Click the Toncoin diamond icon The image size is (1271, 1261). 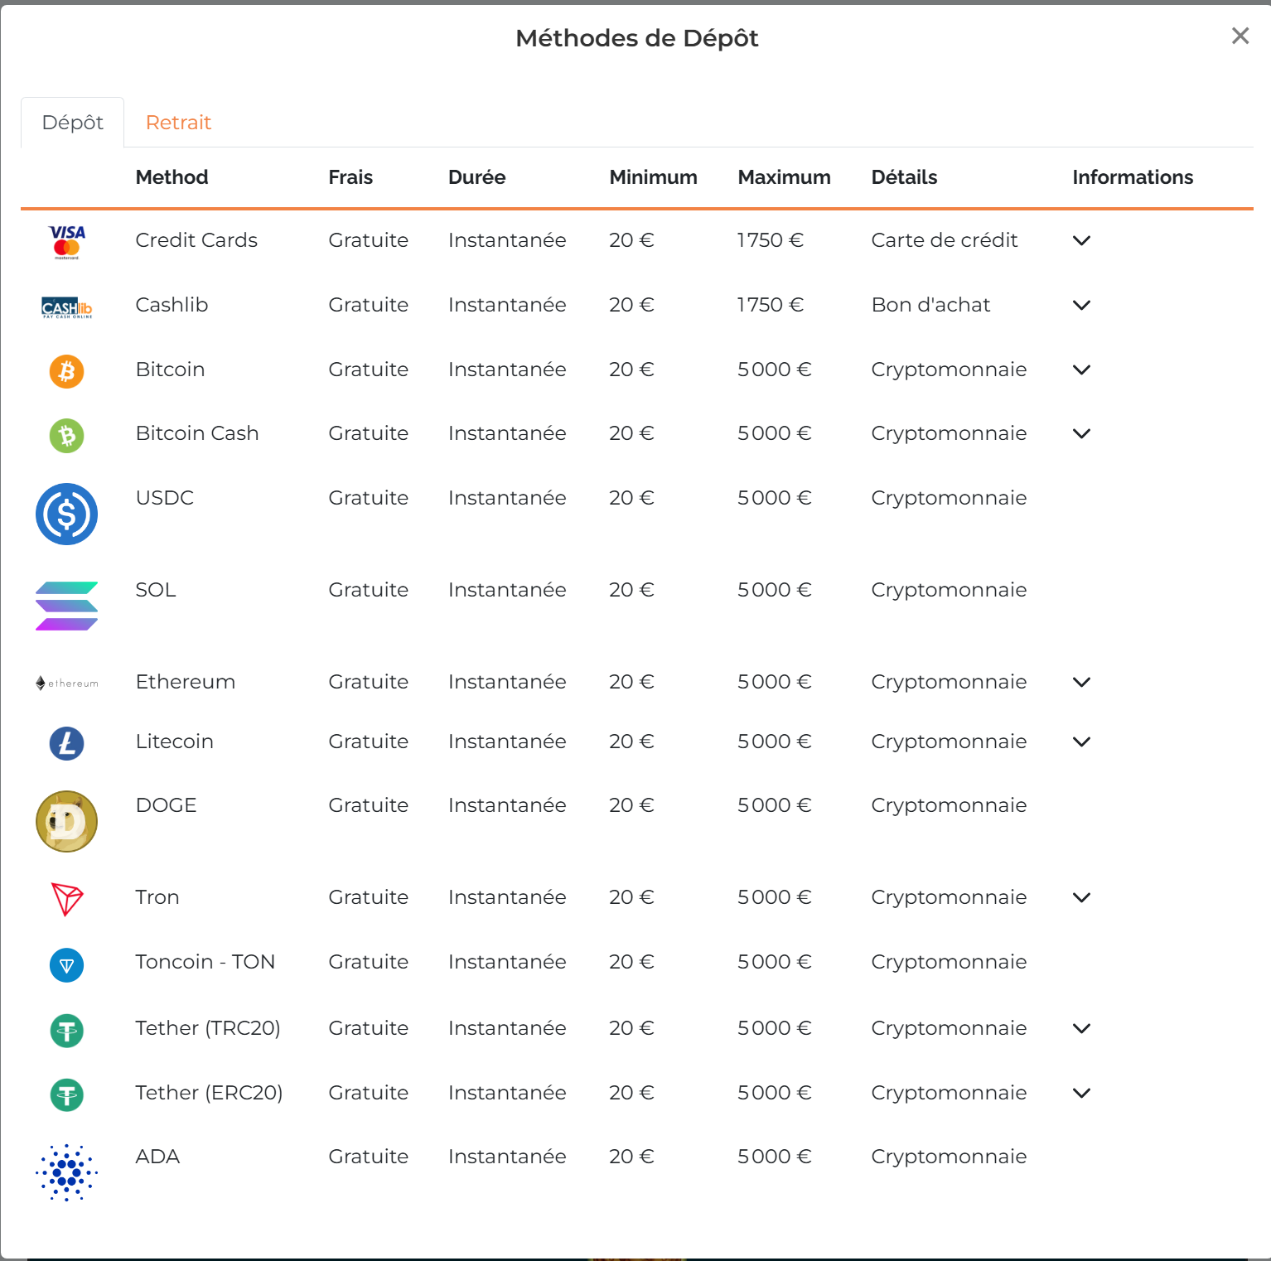[x=66, y=964]
